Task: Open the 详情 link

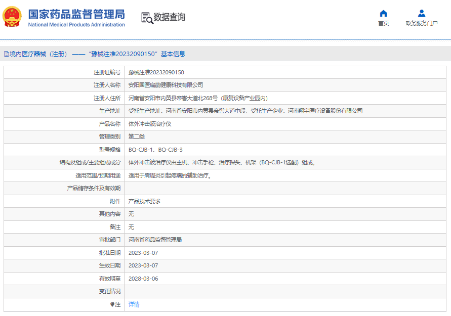Action: tap(134, 304)
